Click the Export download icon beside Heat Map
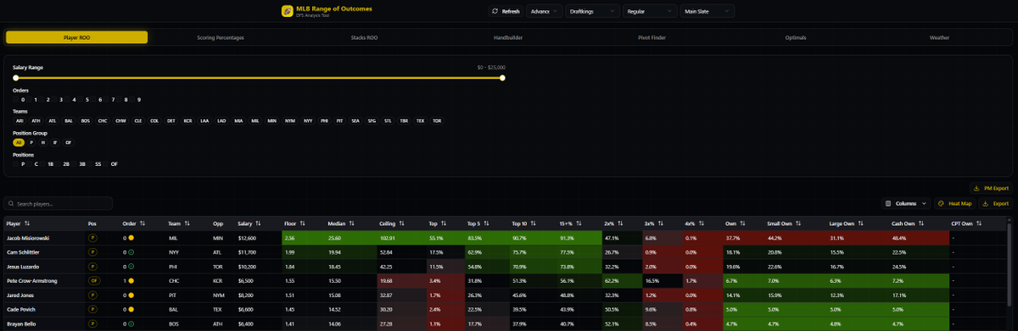1018x331 pixels. click(985, 203)
